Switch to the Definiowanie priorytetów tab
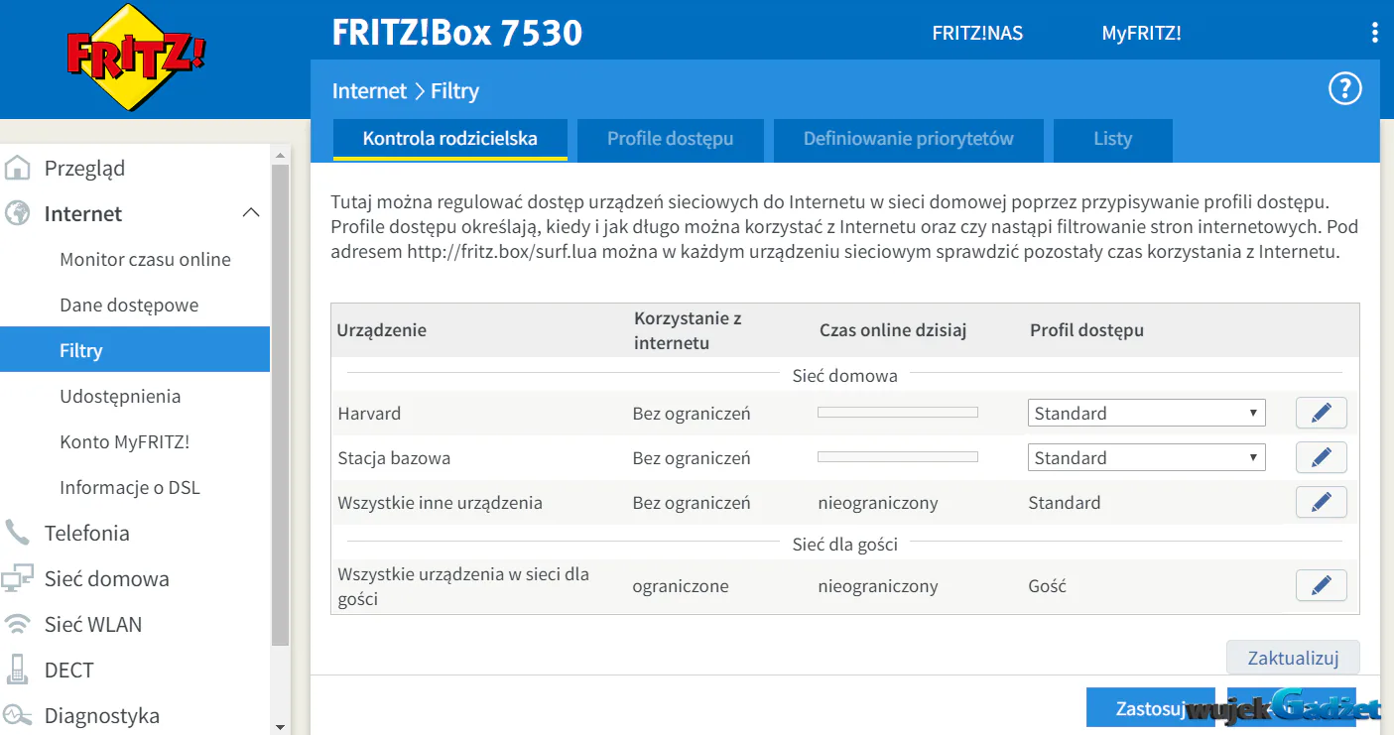This screenshot has width=1394, height=735. tap(908, 140)
